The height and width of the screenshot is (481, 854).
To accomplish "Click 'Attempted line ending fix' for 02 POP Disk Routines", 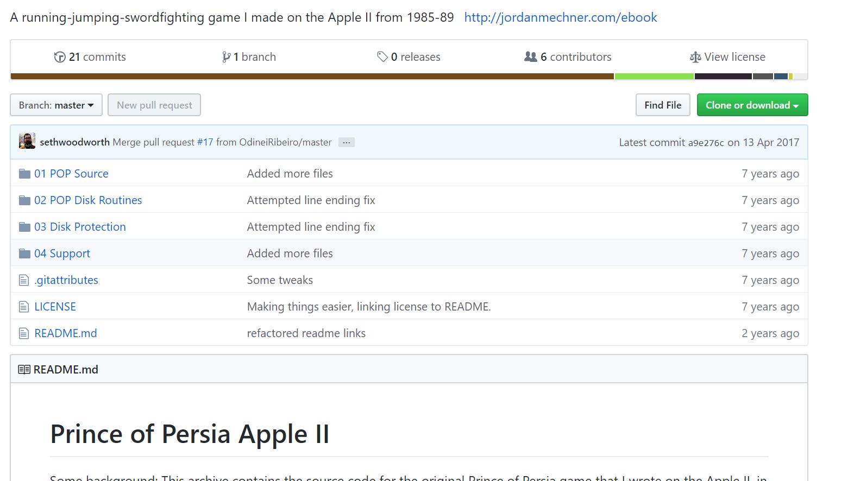I will coord(311,200).
